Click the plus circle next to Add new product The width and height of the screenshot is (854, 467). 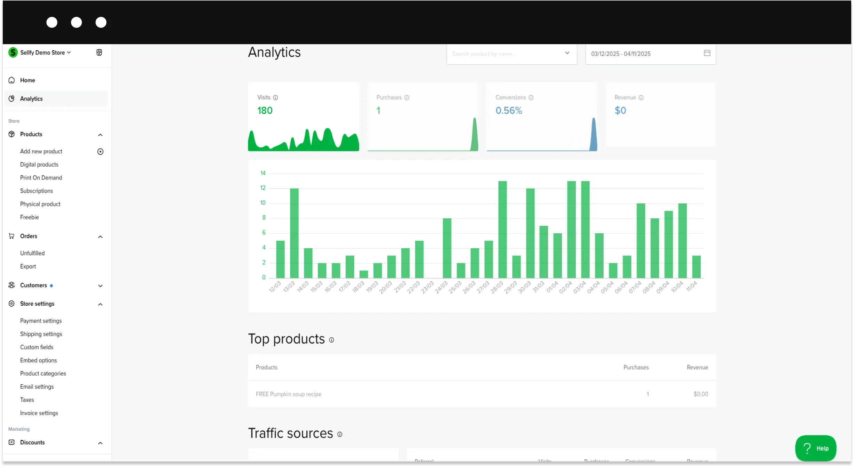coord(100,152)
